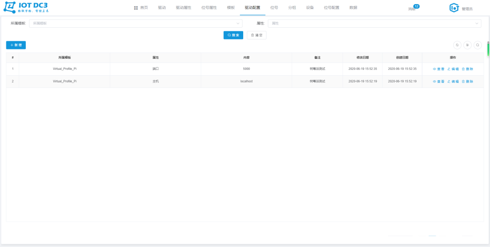Expand the 所属模板 dropdown
This screenshot has height=247, width=490.
135,23
